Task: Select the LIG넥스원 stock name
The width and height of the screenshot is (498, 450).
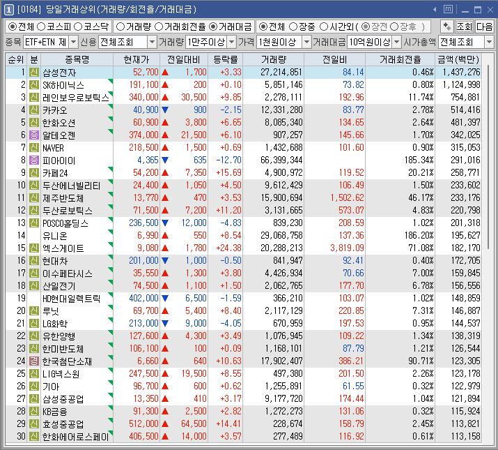Action: 61,374
